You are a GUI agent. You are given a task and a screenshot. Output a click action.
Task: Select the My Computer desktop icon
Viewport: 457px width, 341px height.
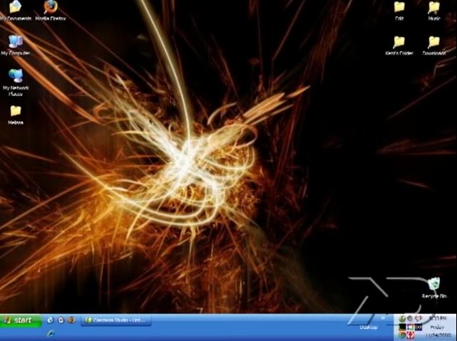[x=16, y=46]
